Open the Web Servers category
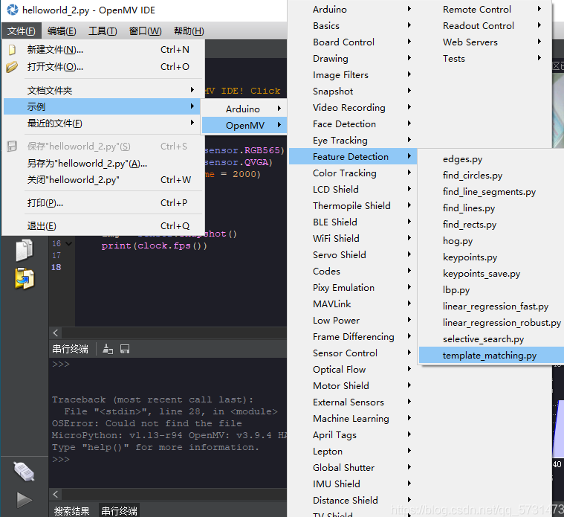Viewport: 564px width, 517px height. (485, 42)
